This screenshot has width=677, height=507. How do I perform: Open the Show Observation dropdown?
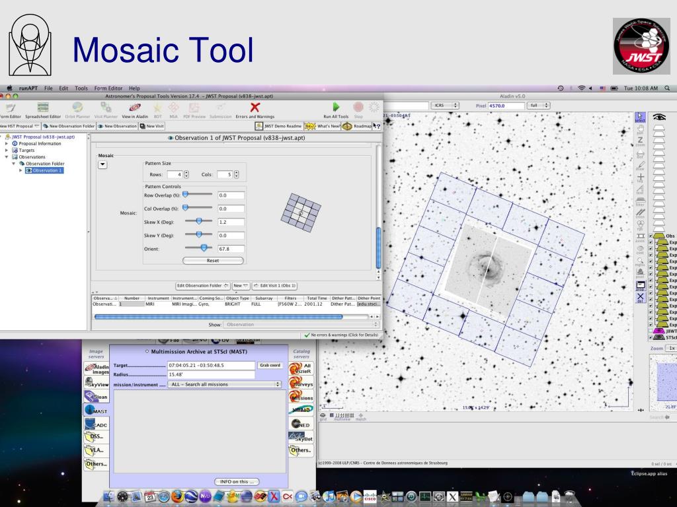[301, 325]
